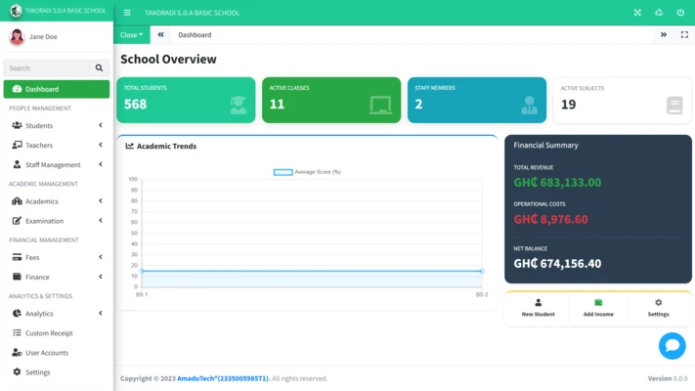695x391 pixels.
Task: Toggle the hamburger sidebar menu icon
Action: 127,13
